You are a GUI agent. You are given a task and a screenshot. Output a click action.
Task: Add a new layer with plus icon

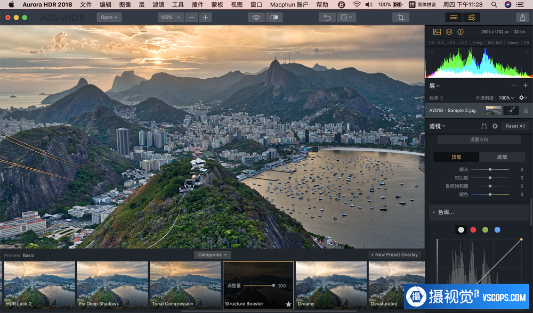click(526, 86)
